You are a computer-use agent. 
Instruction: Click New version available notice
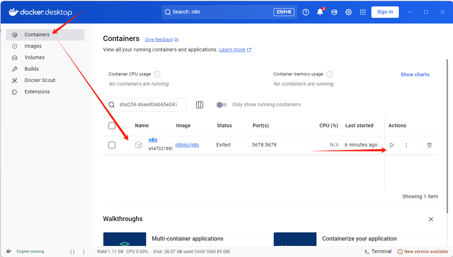coord(423,251)
